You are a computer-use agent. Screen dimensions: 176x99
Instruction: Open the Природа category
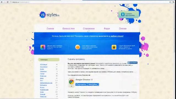click(x=43, y=94)
